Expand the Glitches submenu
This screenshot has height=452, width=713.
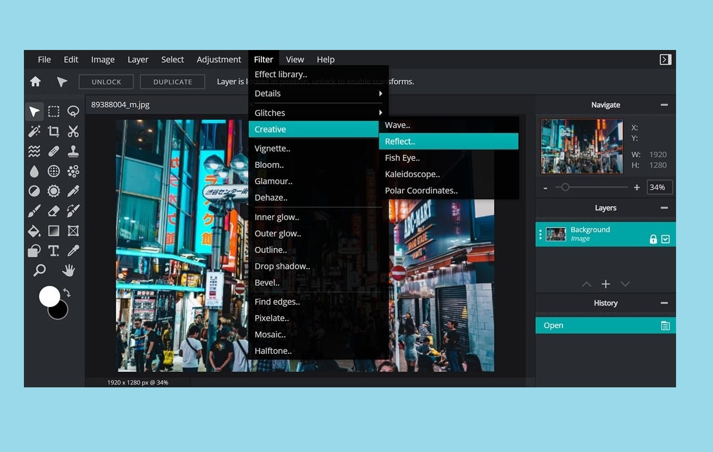point(318,112)
